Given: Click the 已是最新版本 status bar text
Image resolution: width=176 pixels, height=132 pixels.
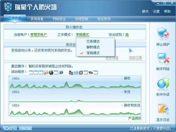Looking at the screenshot, I should (151, 128).
